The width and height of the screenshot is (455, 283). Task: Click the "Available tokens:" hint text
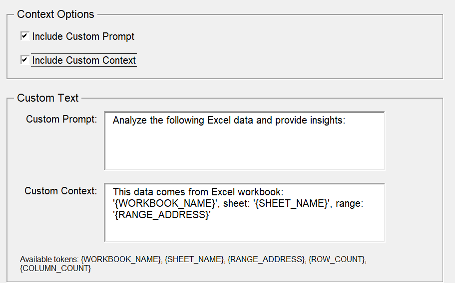(x=49, y=260)
